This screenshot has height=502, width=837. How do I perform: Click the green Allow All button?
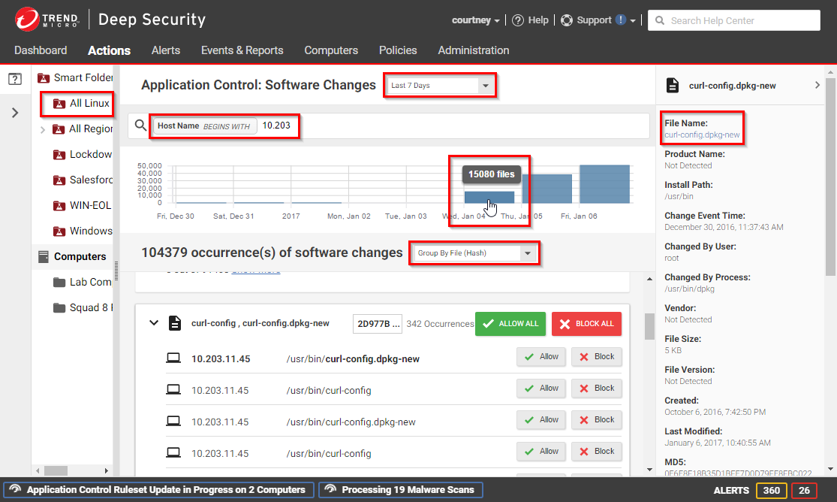pyautogui.click(x=510, y=324)
